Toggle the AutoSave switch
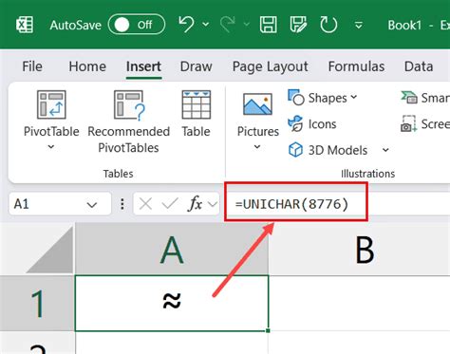 (137, 25)
